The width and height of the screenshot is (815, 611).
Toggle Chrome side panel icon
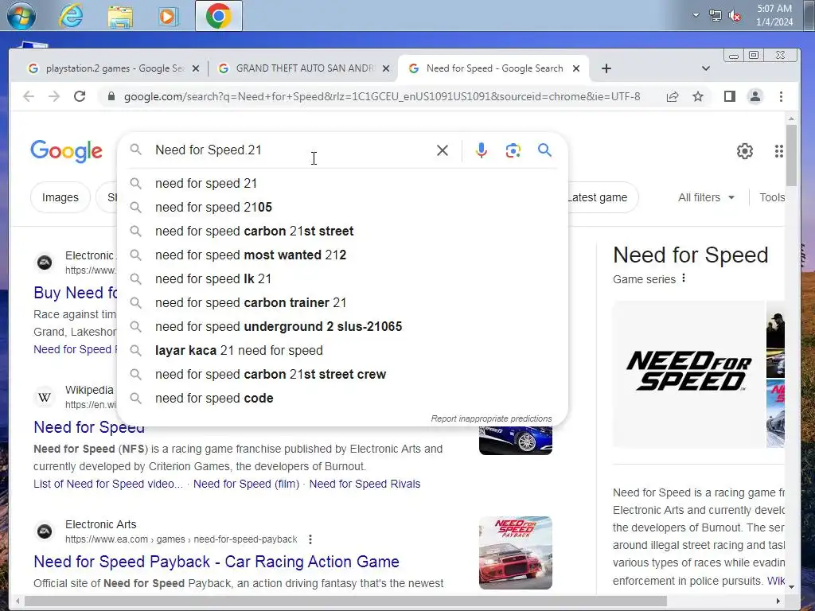(730, 96)
